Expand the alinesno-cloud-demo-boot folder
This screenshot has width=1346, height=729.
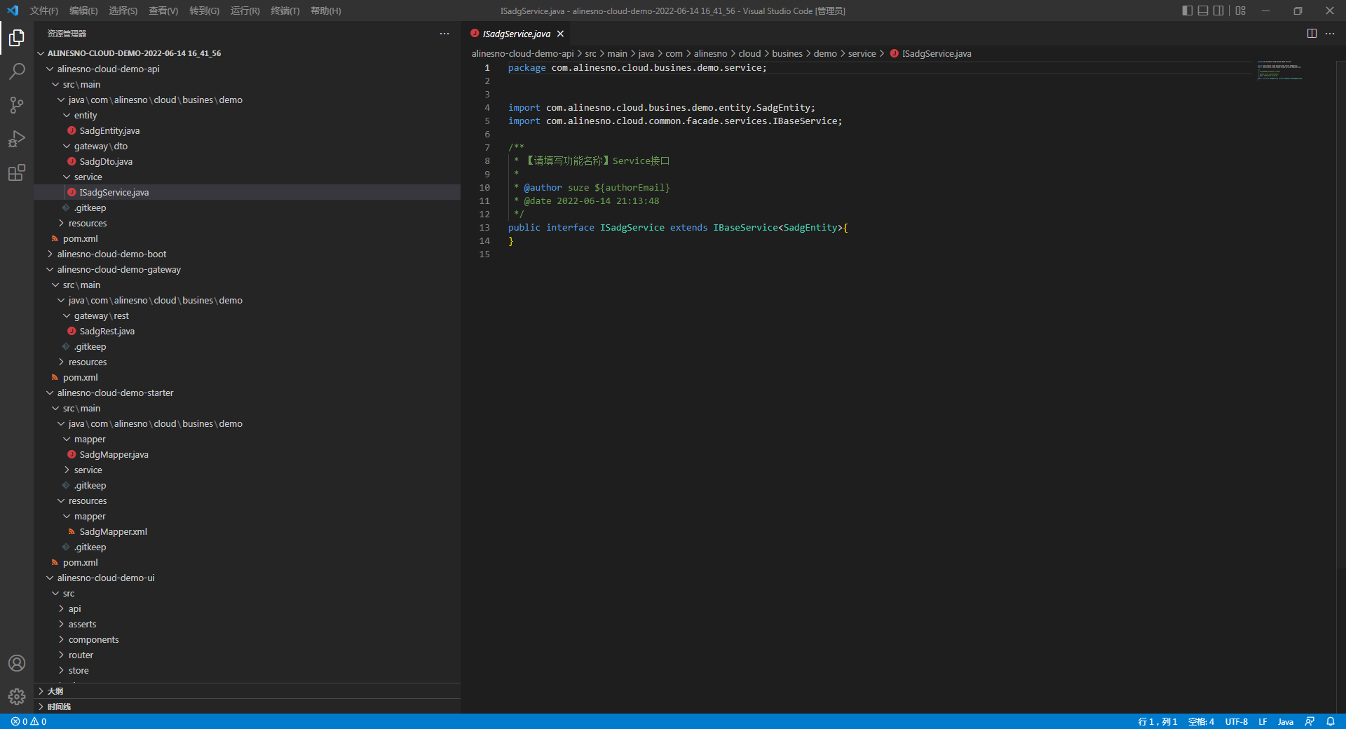click(111, 254)
